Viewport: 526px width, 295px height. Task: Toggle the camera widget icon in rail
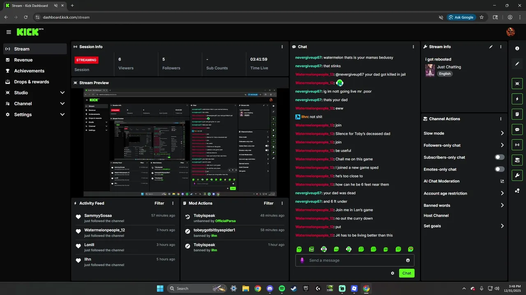517,160
